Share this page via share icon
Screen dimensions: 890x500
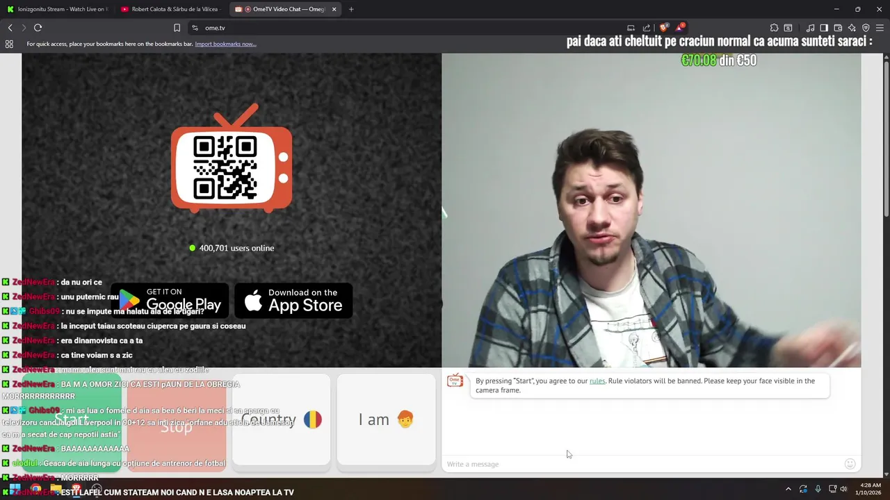[647, 28]
